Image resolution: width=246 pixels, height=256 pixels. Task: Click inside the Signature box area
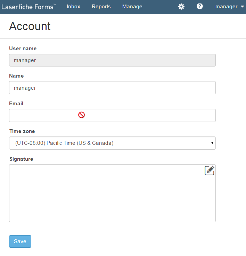click(112, 193)
